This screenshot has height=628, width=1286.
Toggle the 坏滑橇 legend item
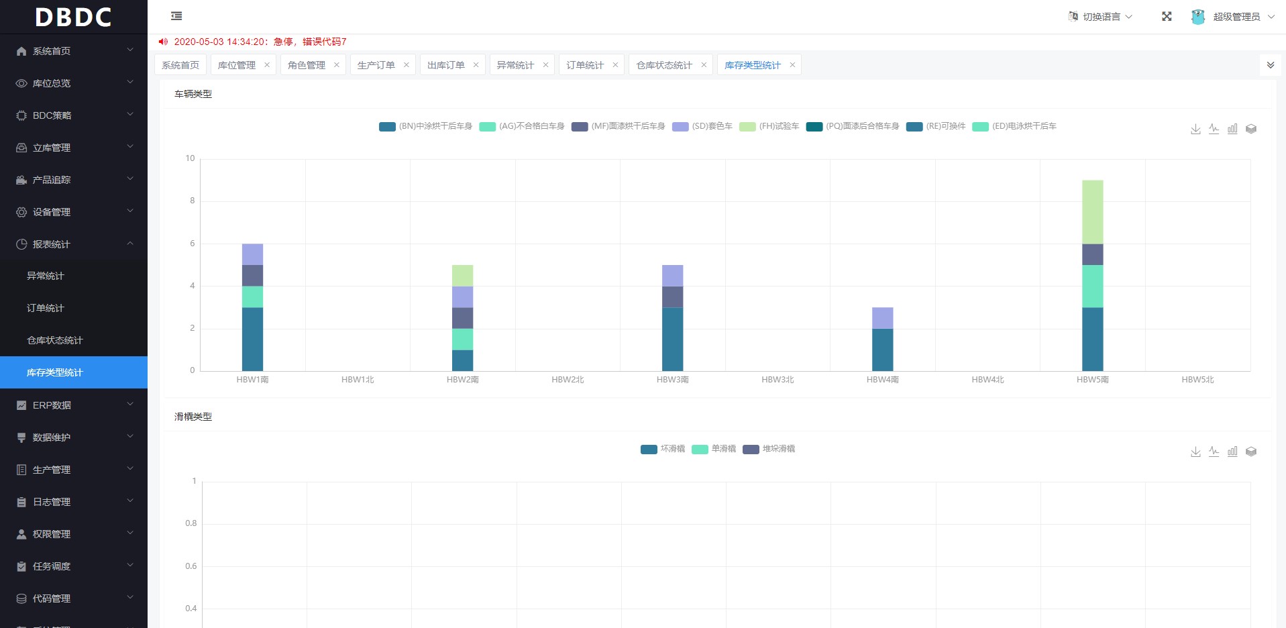tap(663, 449)
